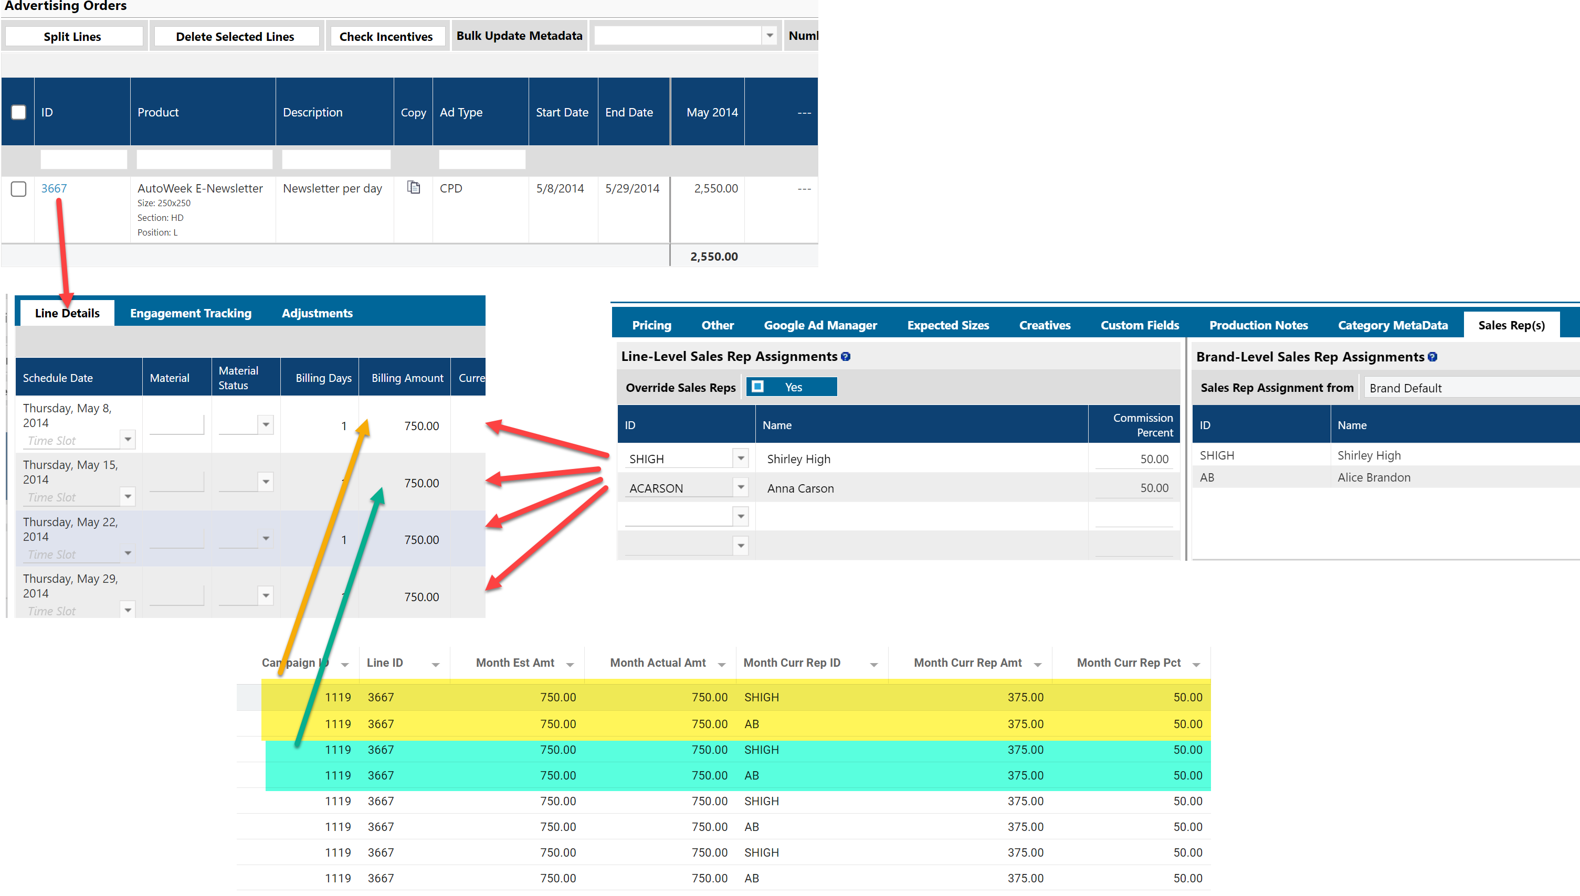Sort by the Start Date column header

563,112
